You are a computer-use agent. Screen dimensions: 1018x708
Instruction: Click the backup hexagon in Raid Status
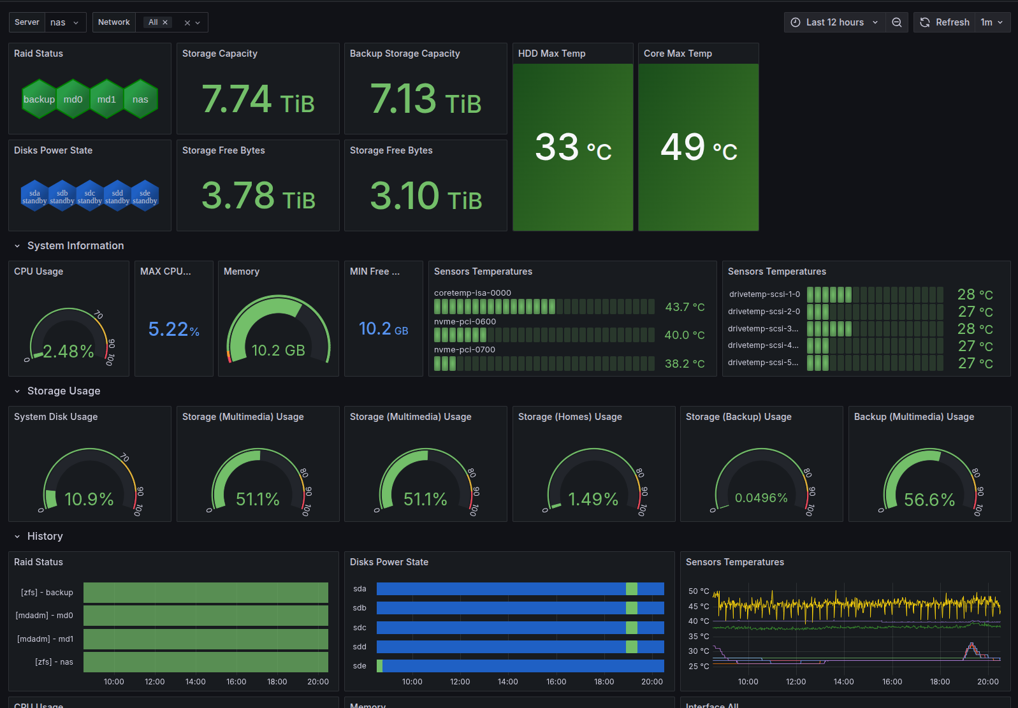[39, 99]
